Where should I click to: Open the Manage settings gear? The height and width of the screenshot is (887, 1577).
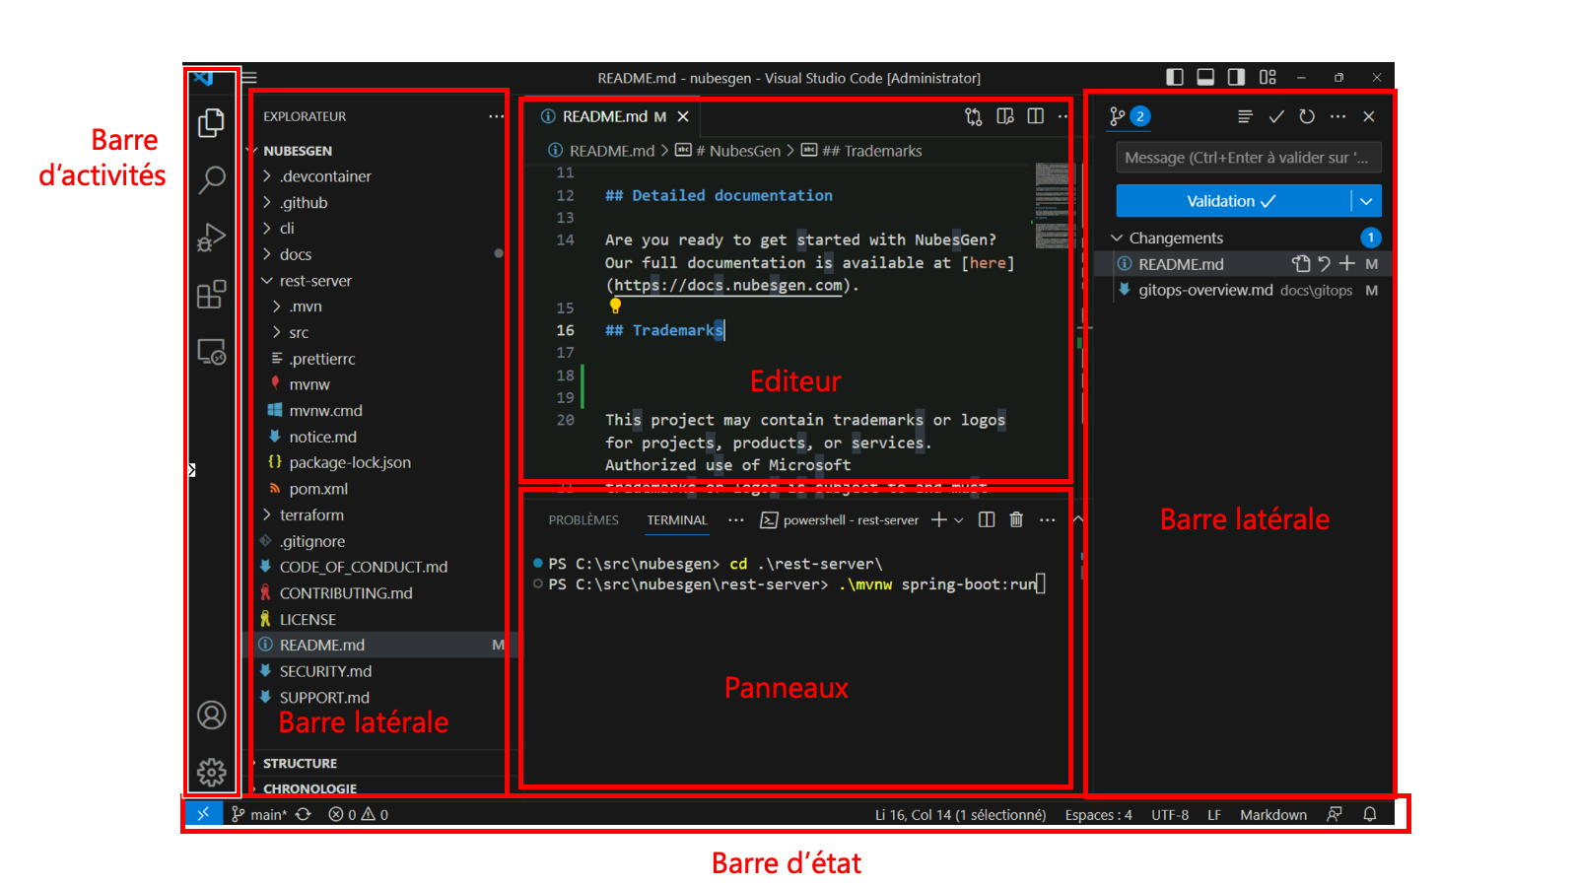pyautogui.click(x=211, y=774)
